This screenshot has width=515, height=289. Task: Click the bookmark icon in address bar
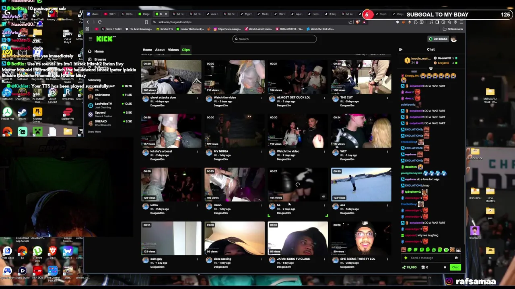coord(146,22)
